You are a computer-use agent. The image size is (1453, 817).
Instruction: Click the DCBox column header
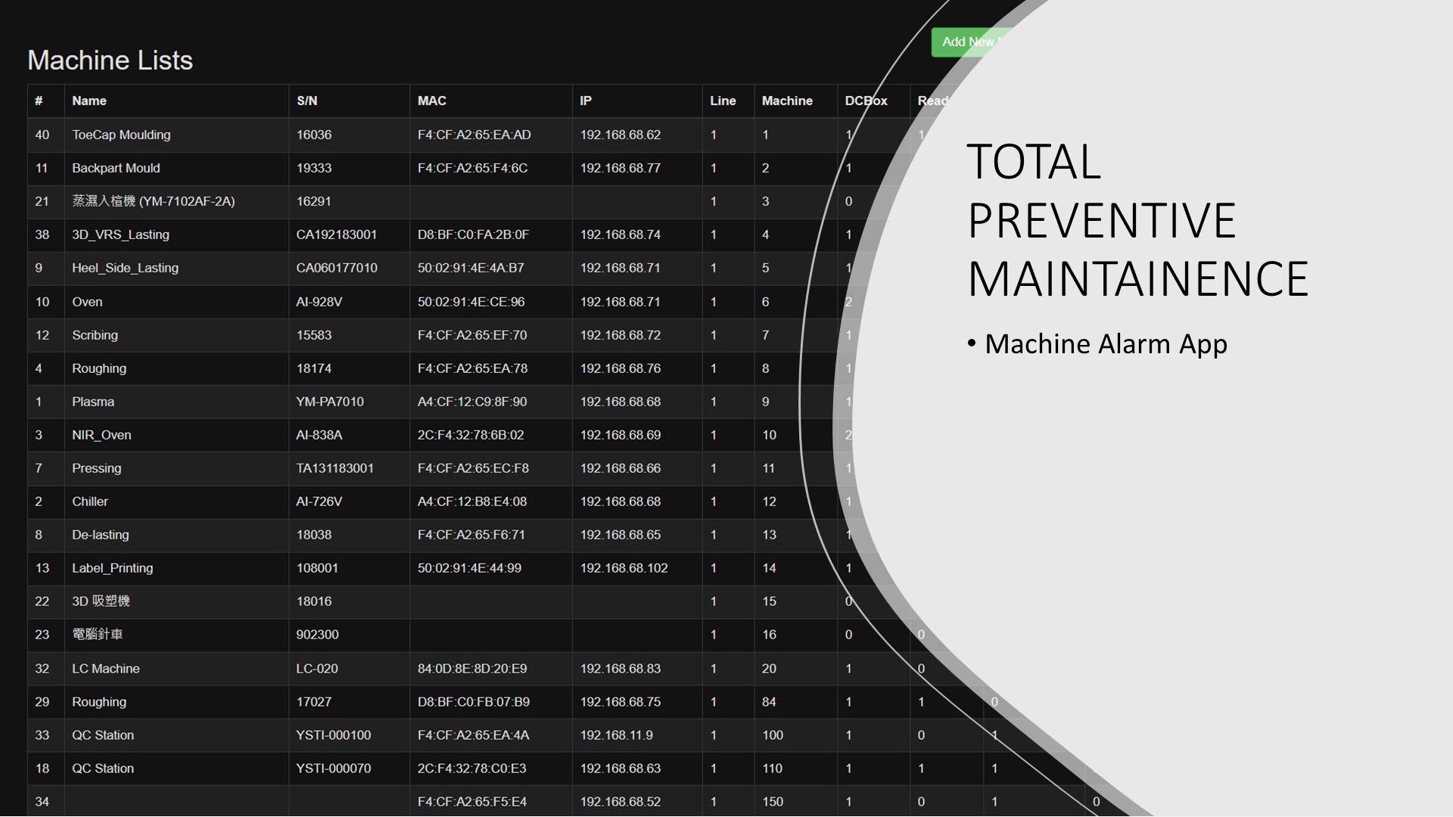pos(865,101)
